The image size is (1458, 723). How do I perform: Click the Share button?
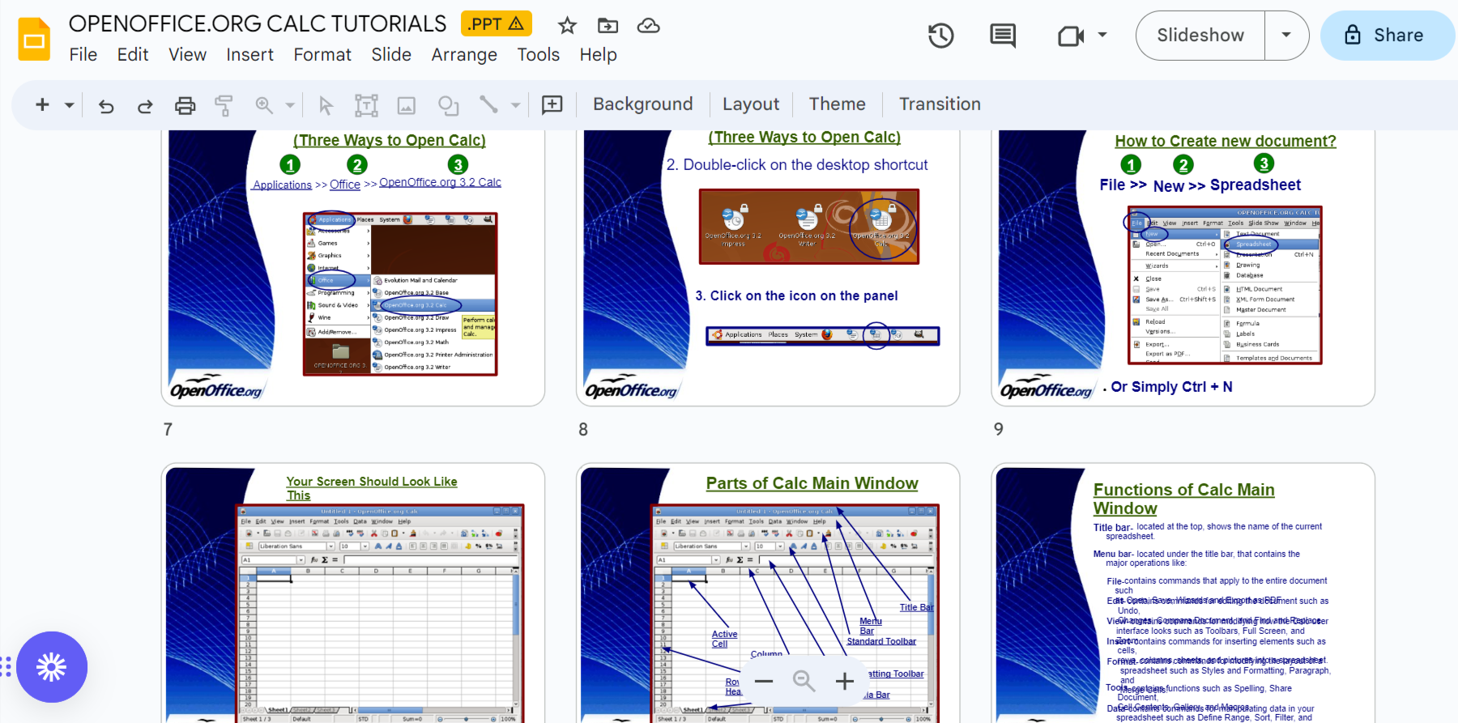pyautogui.click(x=1387, y=36)
